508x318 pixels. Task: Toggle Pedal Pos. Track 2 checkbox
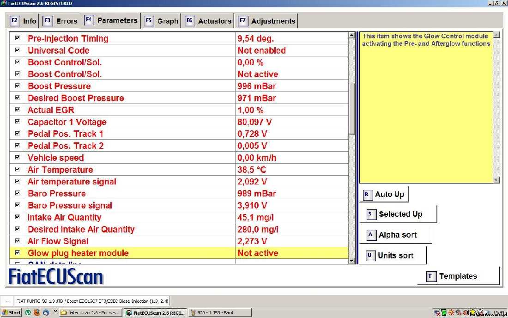click(x=18, y=145)
